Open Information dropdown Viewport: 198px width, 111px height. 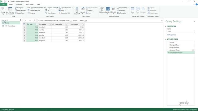click(122, 13)
